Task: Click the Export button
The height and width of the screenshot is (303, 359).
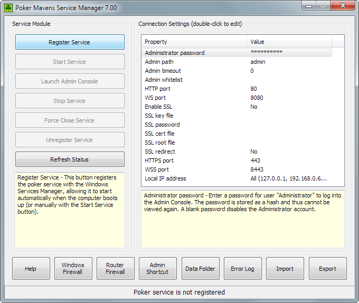Action: 328,269
